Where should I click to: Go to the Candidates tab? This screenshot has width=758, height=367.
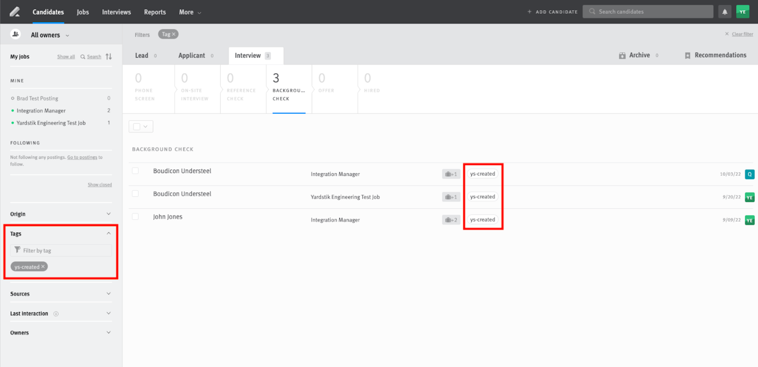click(48, 12)
